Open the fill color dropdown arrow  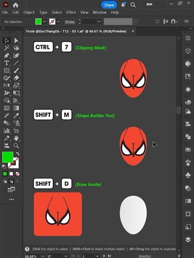44,21
